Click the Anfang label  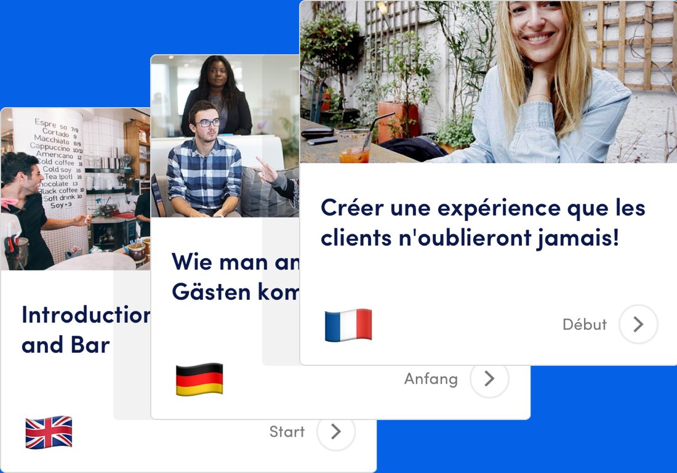[x=431, y=379]
